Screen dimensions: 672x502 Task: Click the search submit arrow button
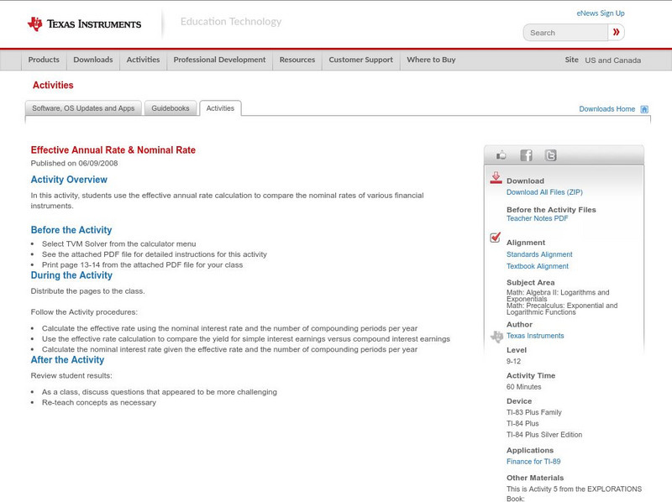[x=616, y=32]
